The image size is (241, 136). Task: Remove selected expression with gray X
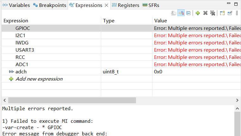pyautogui.click(x=205, y=13)
